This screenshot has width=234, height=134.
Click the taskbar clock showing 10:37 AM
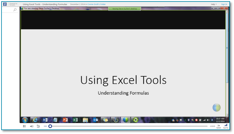pos(220,120)
